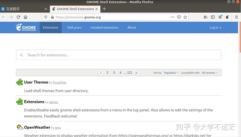Viewport: 241px width, 137px height.
Task: Save page to Pocket
Action: 179,17
